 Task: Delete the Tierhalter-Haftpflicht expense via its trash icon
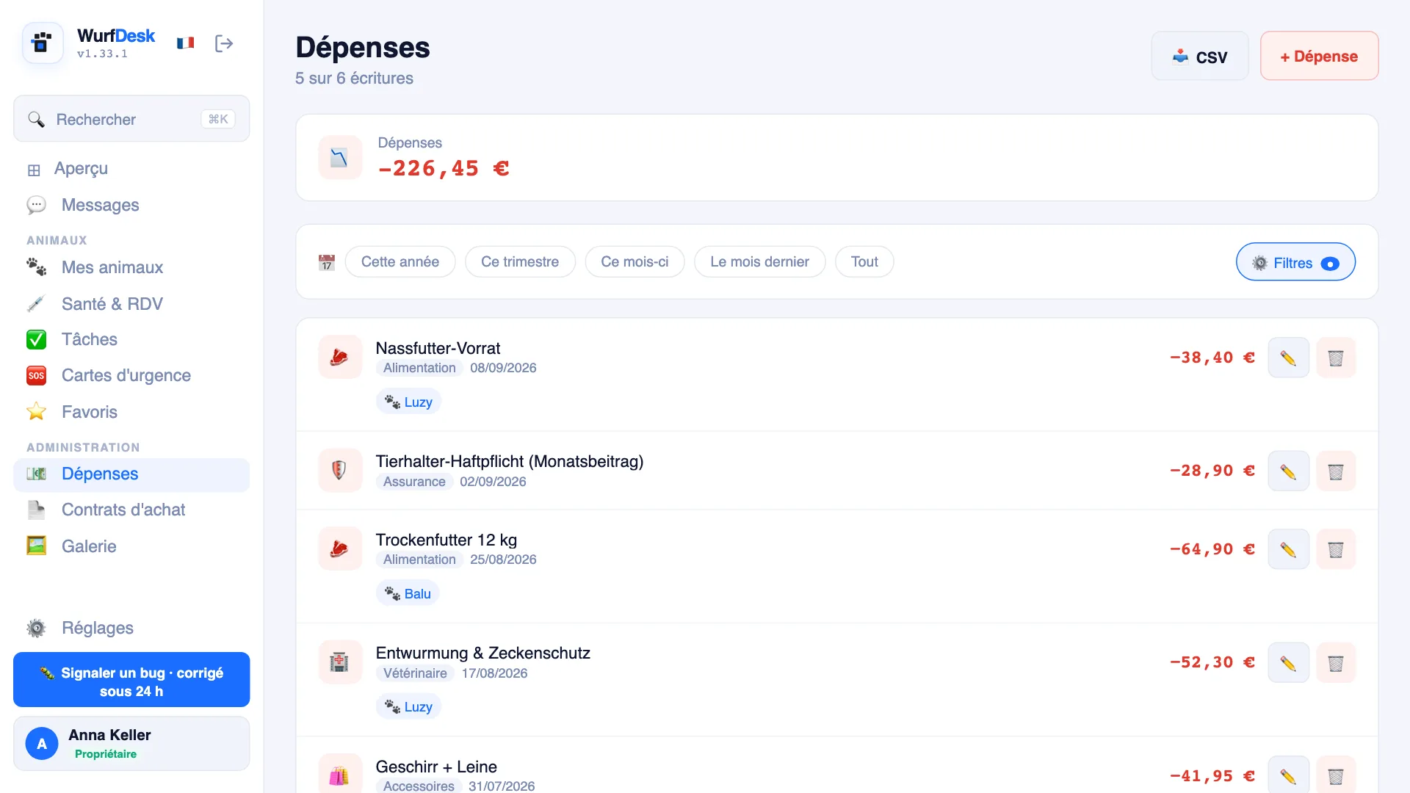point(1335,471)
